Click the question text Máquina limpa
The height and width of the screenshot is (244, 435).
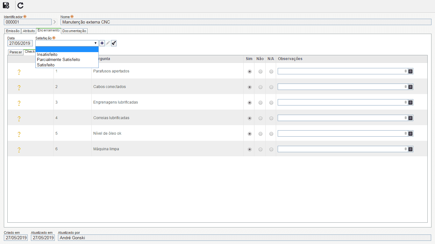coord(106,149)
